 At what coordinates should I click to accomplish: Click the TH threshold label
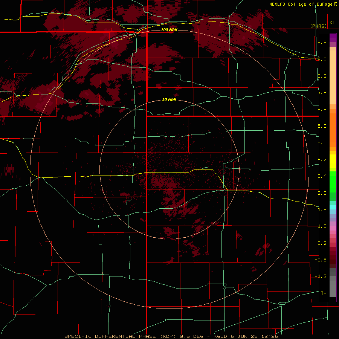click(324, 293)
